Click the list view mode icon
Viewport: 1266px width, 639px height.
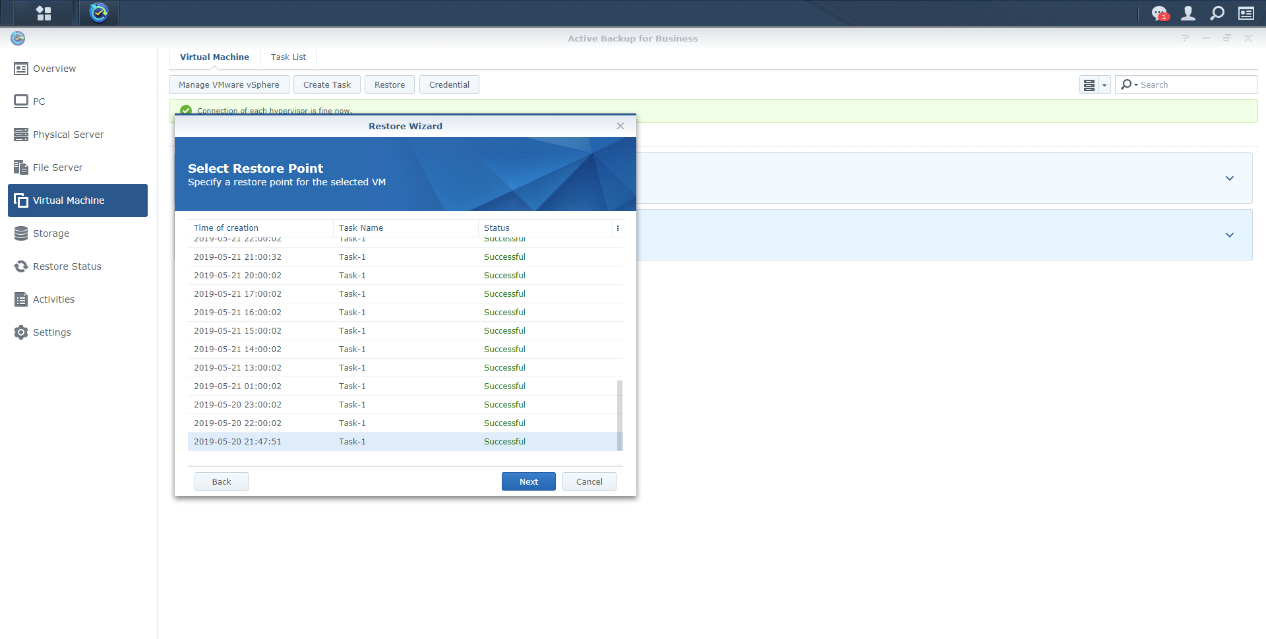click(x=1089, y=85)
